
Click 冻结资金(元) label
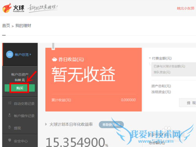click(161, 92)
